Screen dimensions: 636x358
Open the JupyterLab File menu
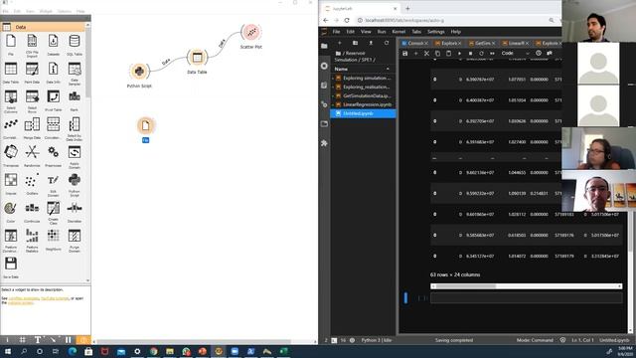tap(336, 32)
